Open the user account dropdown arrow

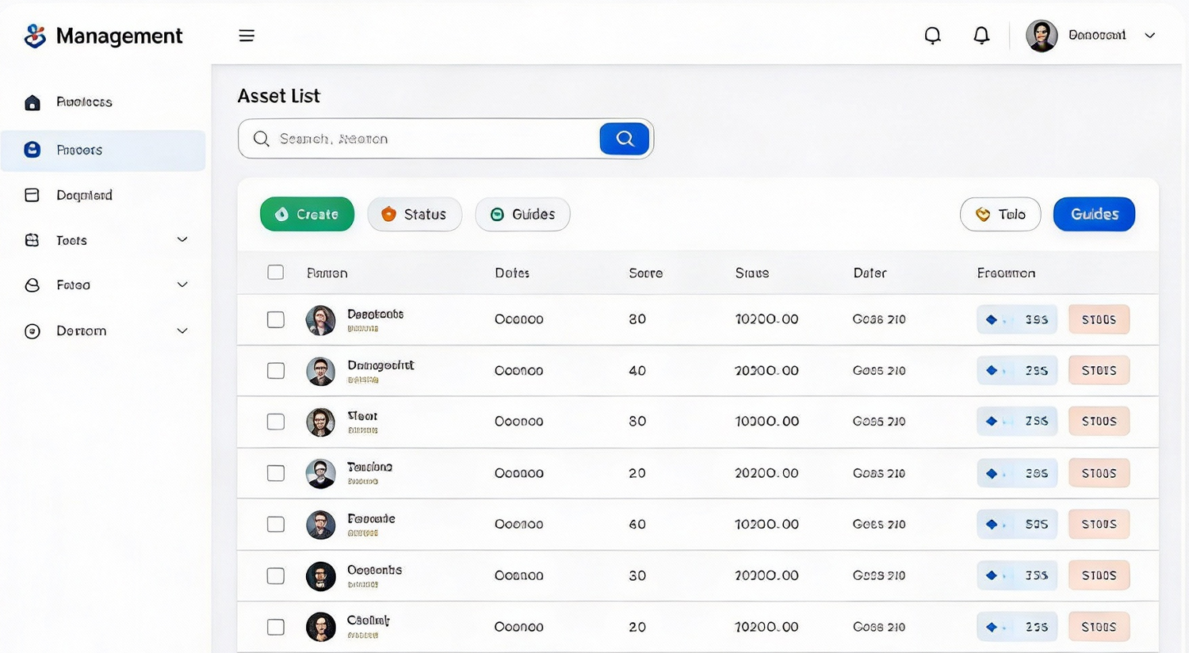coord(1149,36)
